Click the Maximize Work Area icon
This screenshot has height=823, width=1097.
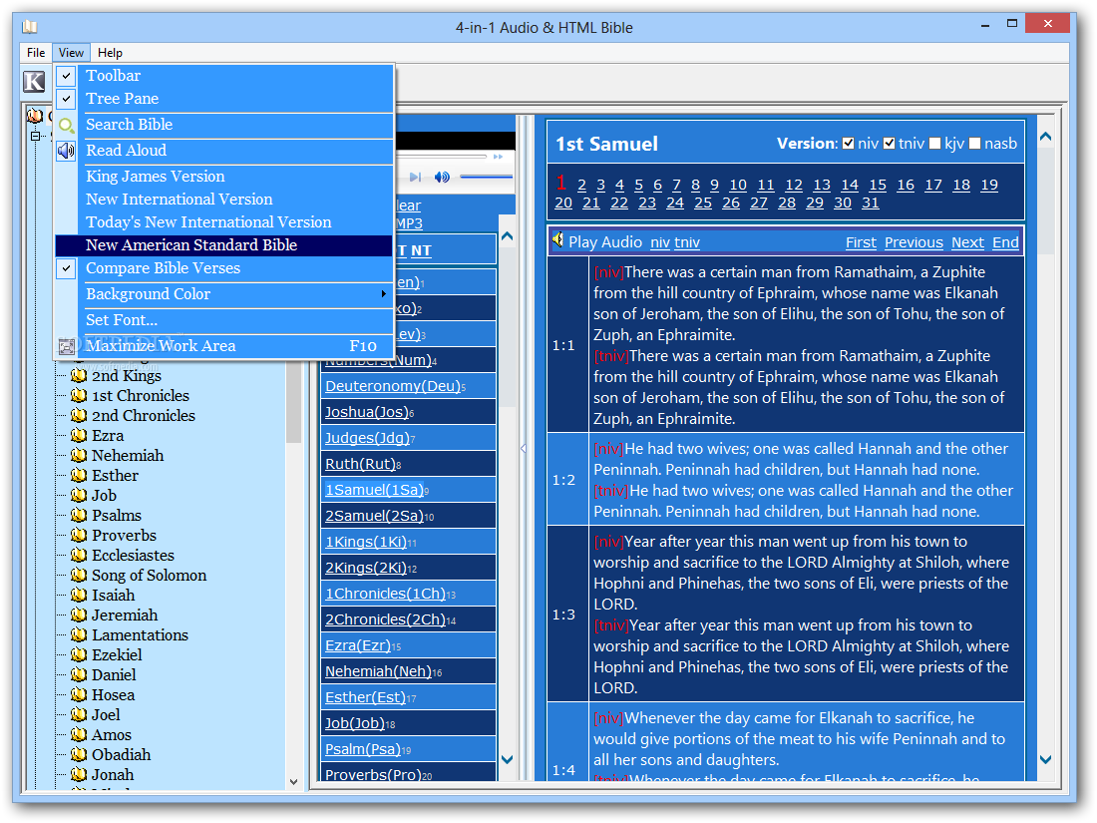pyautogui.click(x=67, y=346)
